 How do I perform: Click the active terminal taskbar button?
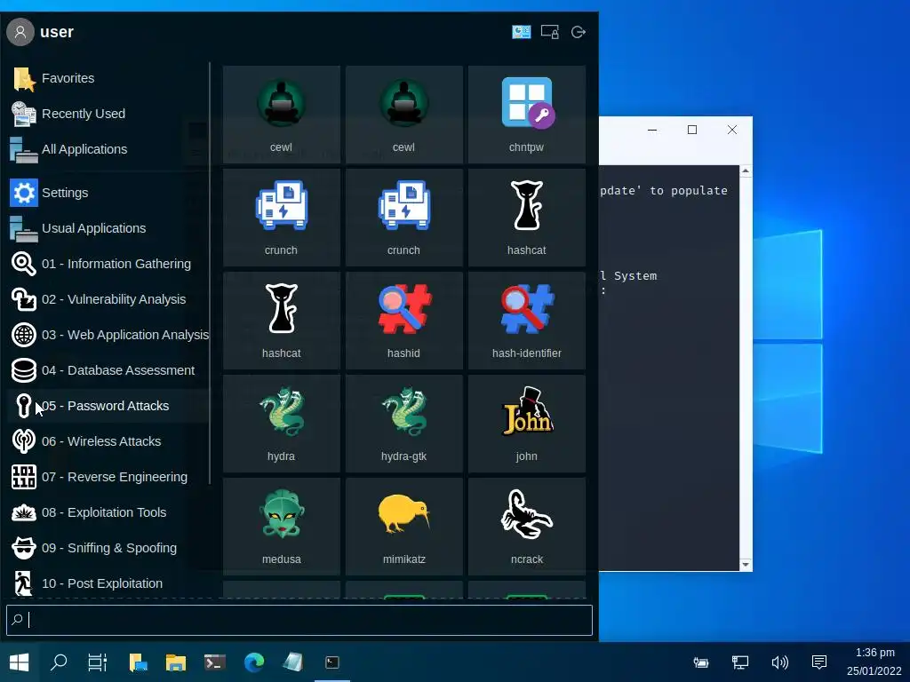point(332,662)
